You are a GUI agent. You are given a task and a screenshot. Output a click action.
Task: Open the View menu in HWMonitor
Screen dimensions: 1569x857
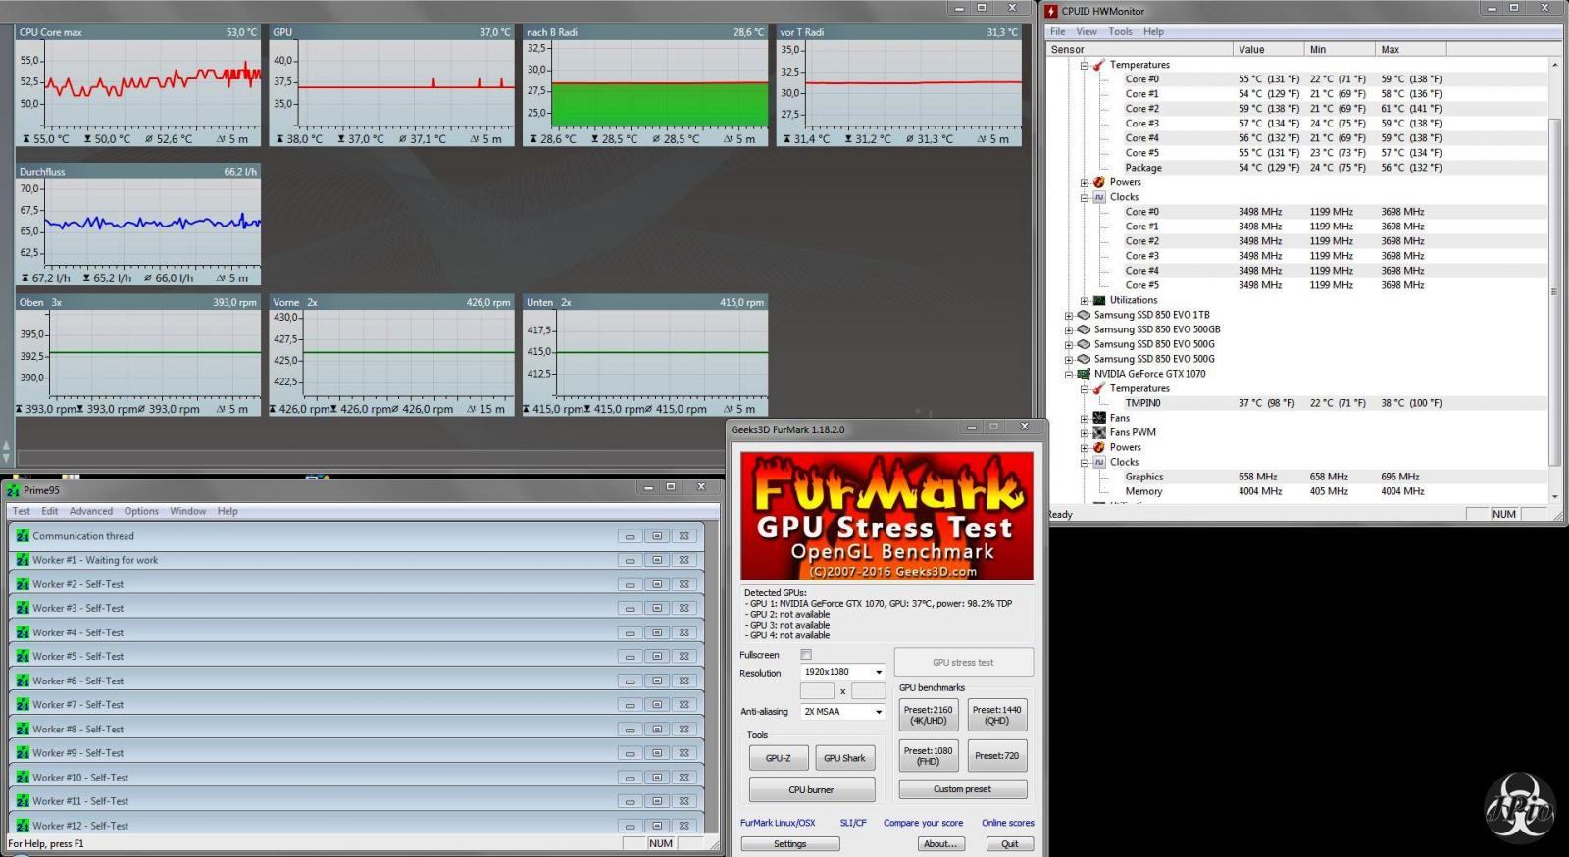coord(1087,31)
